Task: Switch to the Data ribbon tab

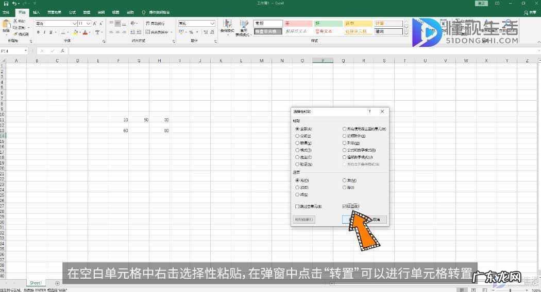Action: 87,12
